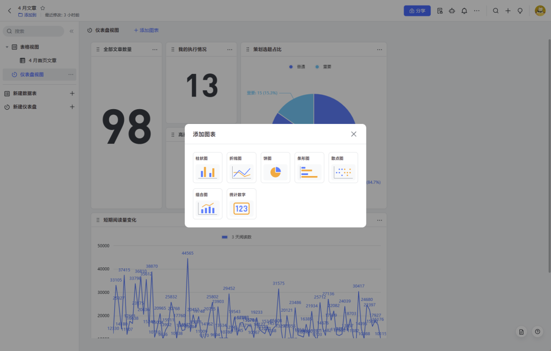Star the 4月文章 document
The width and height of the screenshot is (551, 351).
(x=42, y=8)
